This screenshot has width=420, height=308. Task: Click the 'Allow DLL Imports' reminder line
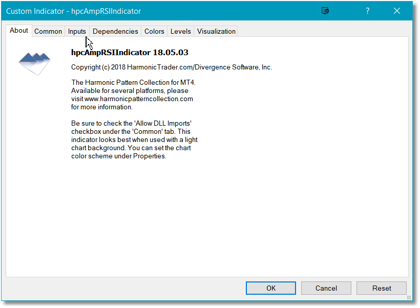click(131, 124)
